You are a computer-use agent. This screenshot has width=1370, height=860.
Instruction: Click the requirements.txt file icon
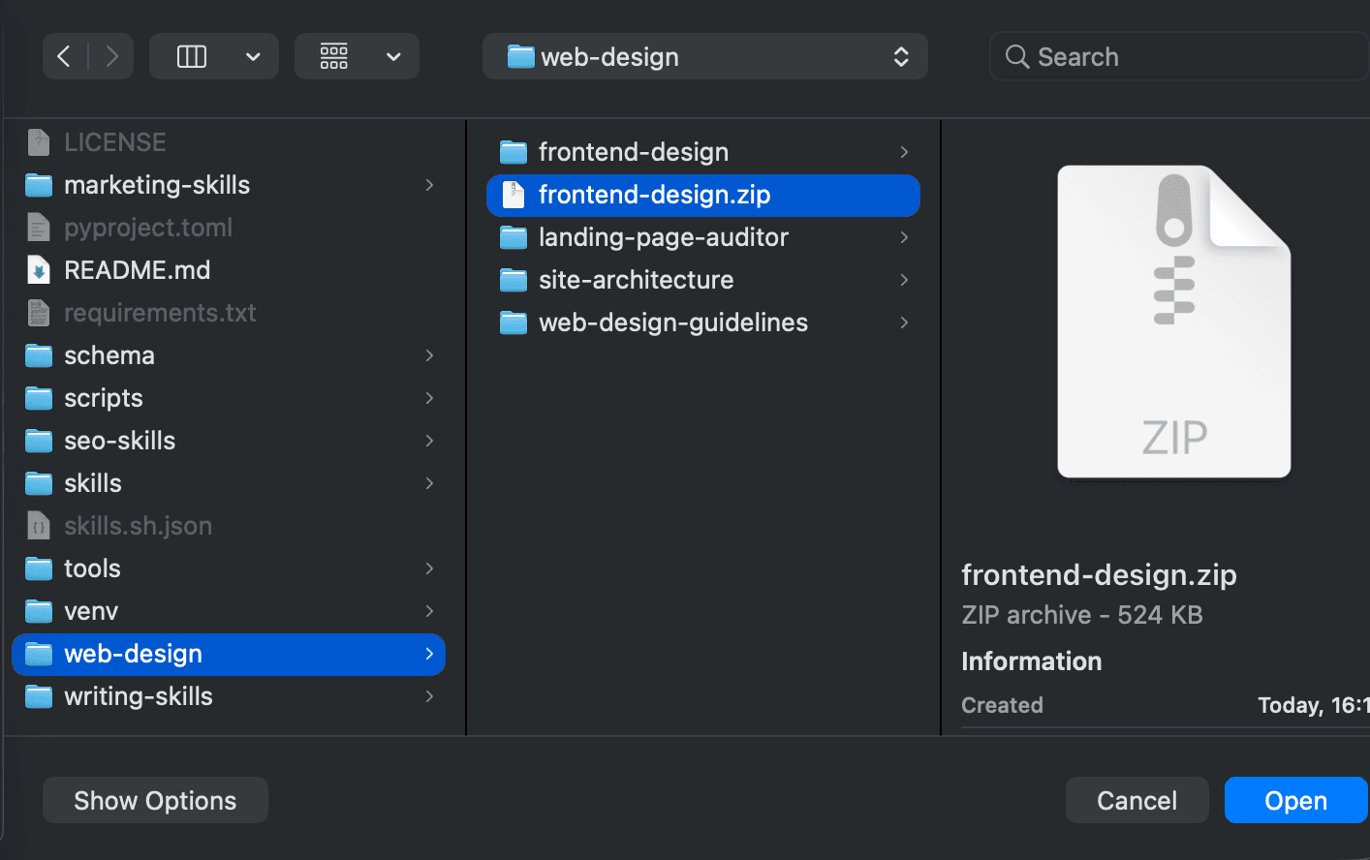click(39, 313)
